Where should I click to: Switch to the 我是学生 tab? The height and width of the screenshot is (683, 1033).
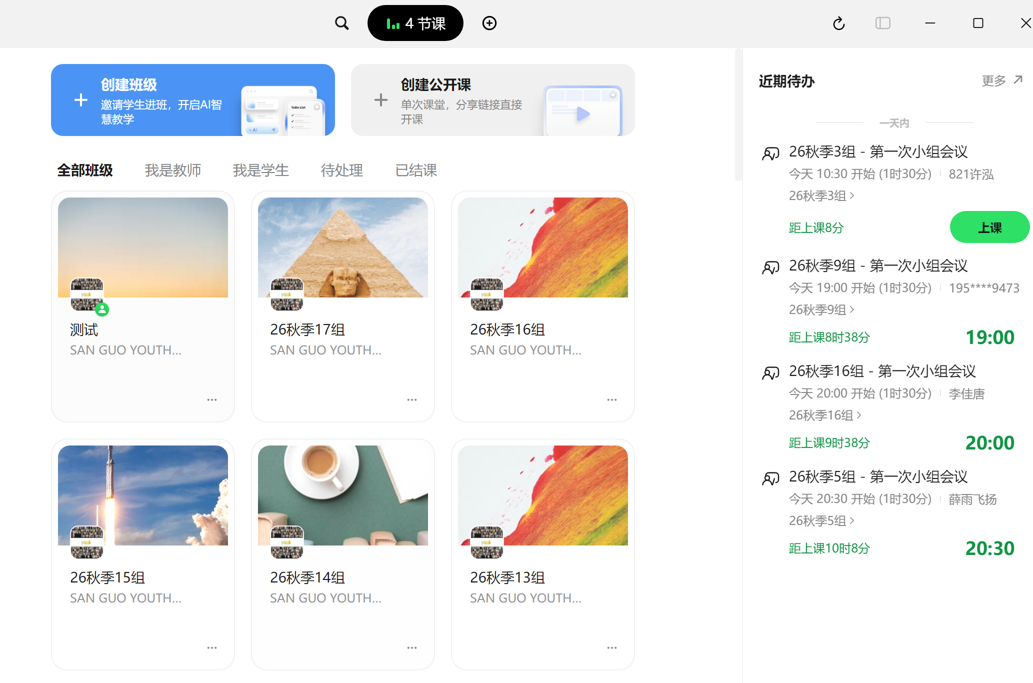[x=261, y=170]
